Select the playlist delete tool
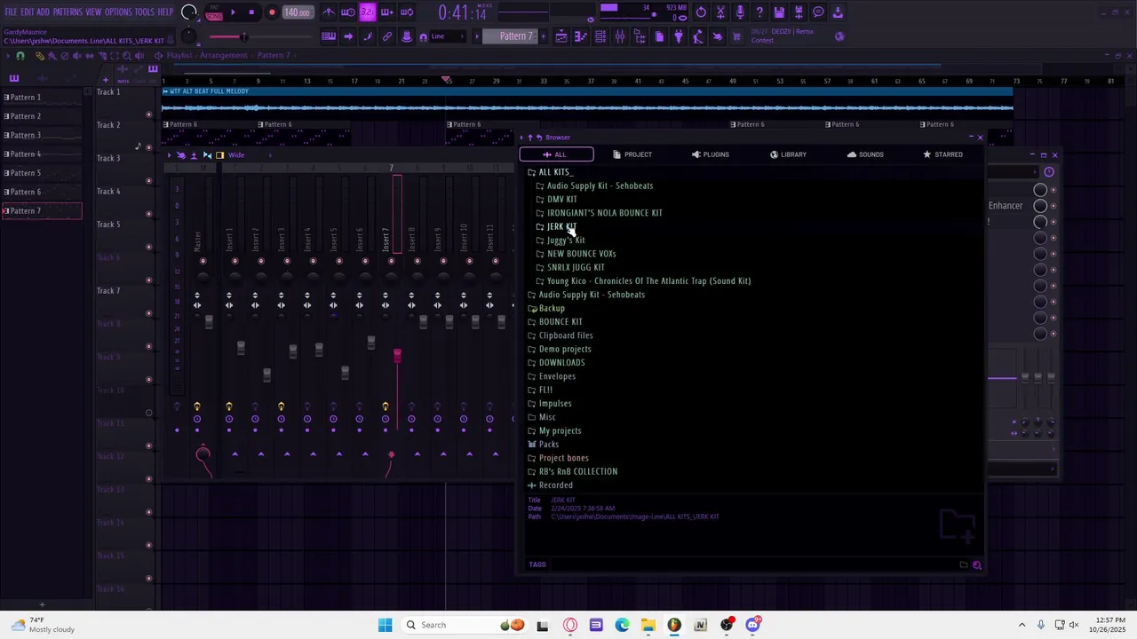The image size is (1137, 639). point(65,56)
